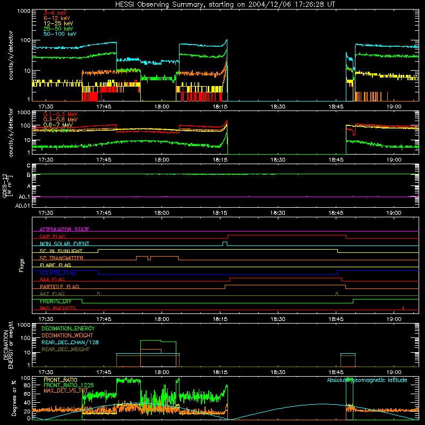Click the REAR_DEC_CHAN/128 legend label
The height and width of the screenshot is (425, 425).
pos(70,342)
